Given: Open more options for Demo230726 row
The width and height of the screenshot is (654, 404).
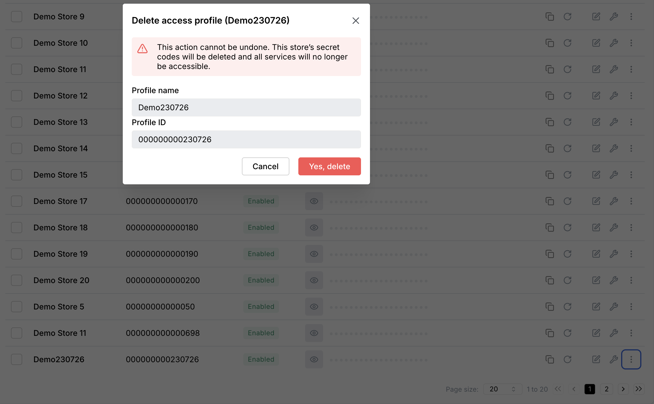Looking at the screenshot, I should 631,359.
